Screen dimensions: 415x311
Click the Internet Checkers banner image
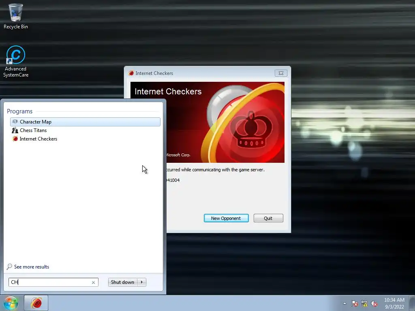tap(207, 122)
